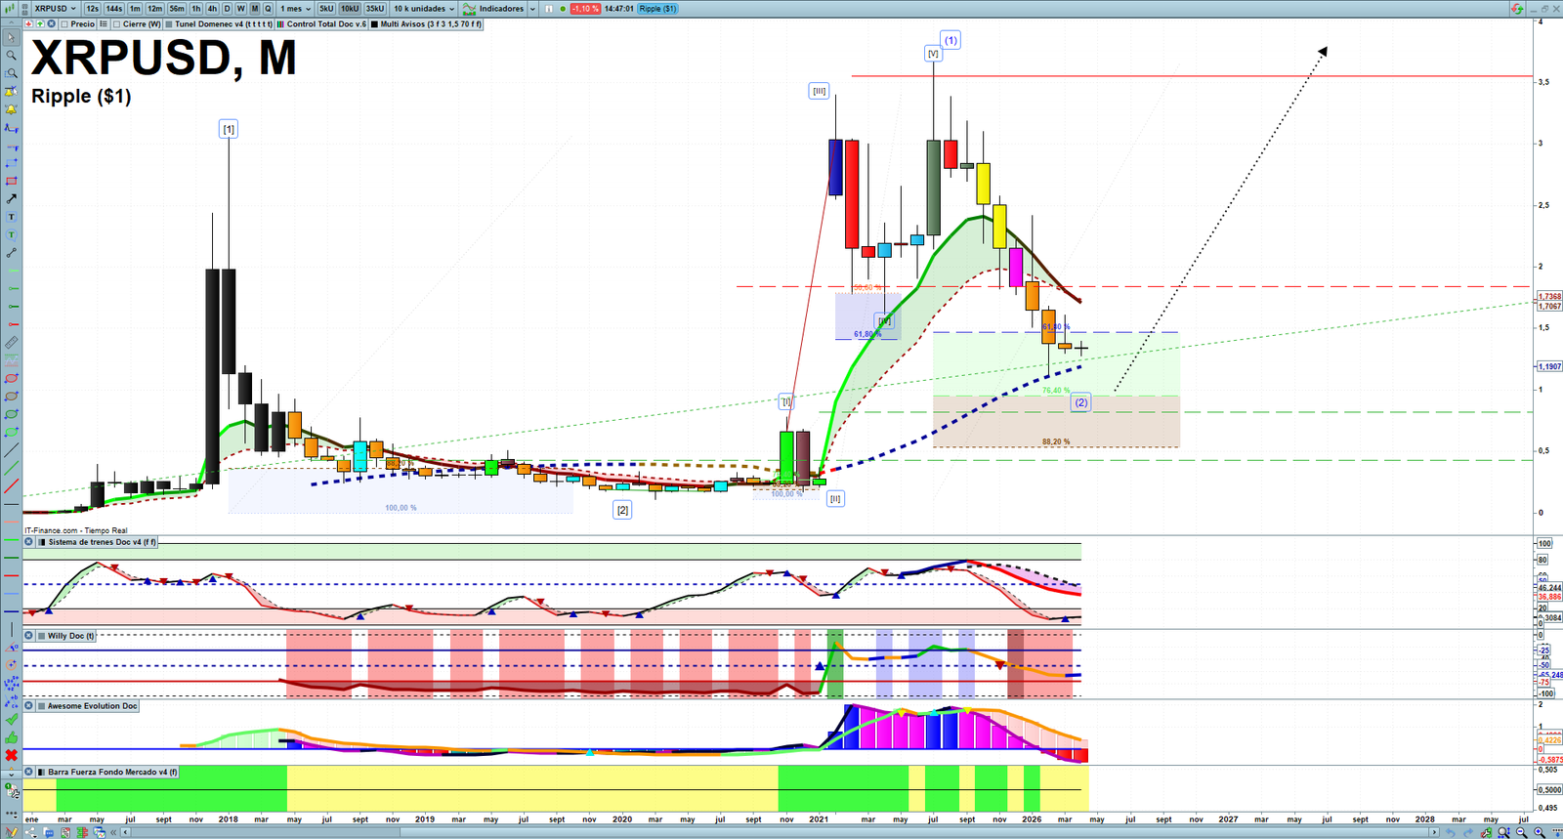Set history to 5kU
1563x839 pixels.
[x=326, y=9]
